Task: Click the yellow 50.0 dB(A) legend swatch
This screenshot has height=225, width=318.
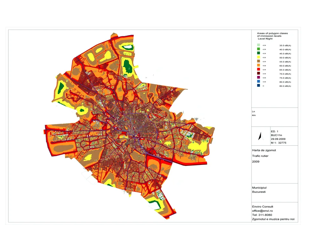Action: point(258,58)
